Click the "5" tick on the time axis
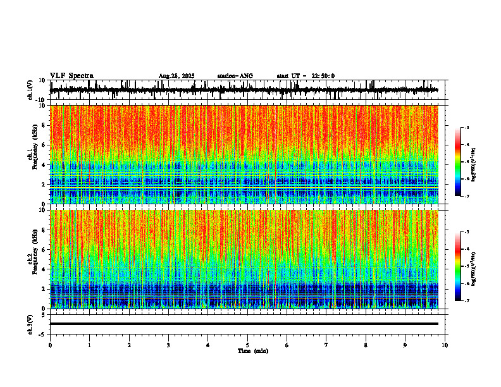501x387 pixels. point(247,345)
